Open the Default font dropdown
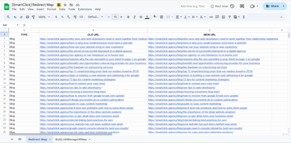The height and width of the screenshot is (143, 291). pyautogui.click(x=95, y=17)
